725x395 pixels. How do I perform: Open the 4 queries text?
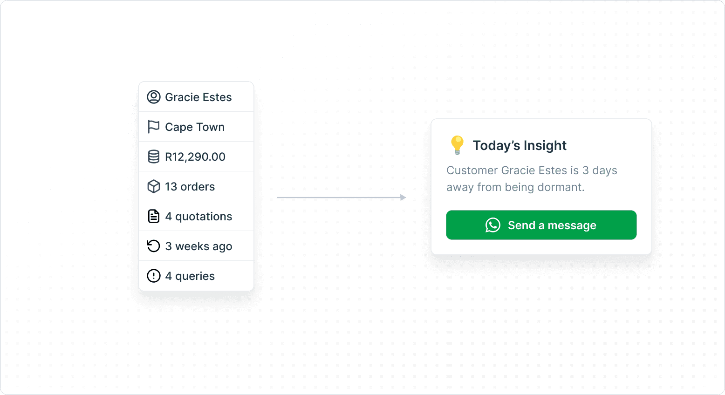coord(190,276)
